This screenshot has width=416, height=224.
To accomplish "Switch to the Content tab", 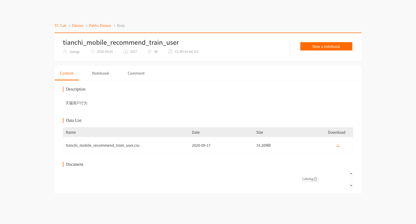I will tap(67, 73).
